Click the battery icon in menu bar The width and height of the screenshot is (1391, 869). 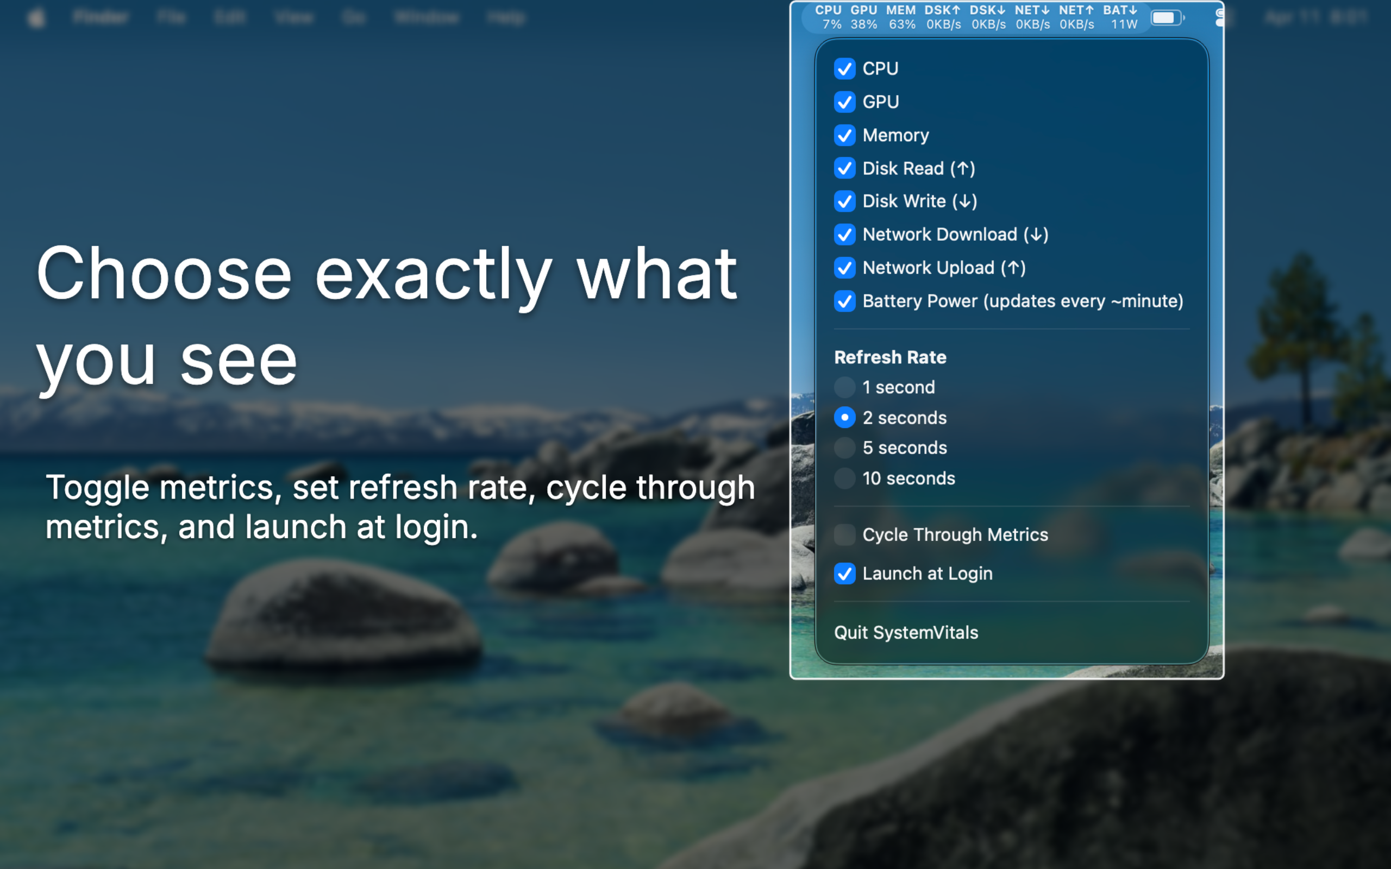(1167, 18)
